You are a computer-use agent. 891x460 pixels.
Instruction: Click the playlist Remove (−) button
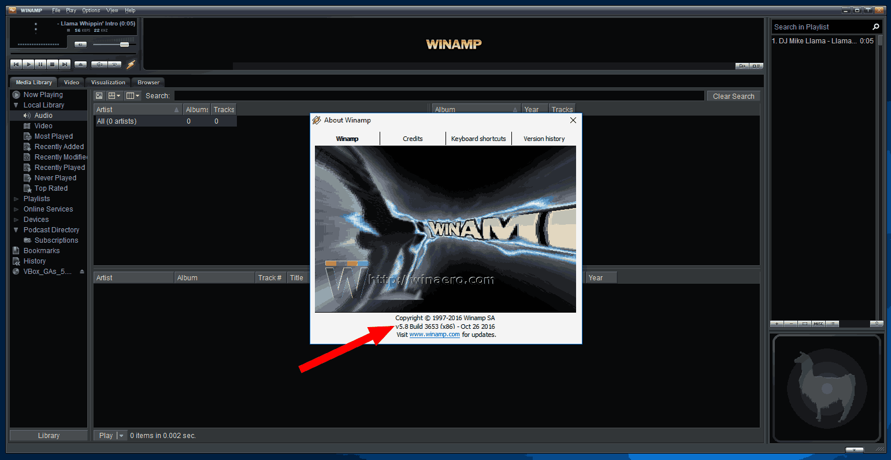791,324
